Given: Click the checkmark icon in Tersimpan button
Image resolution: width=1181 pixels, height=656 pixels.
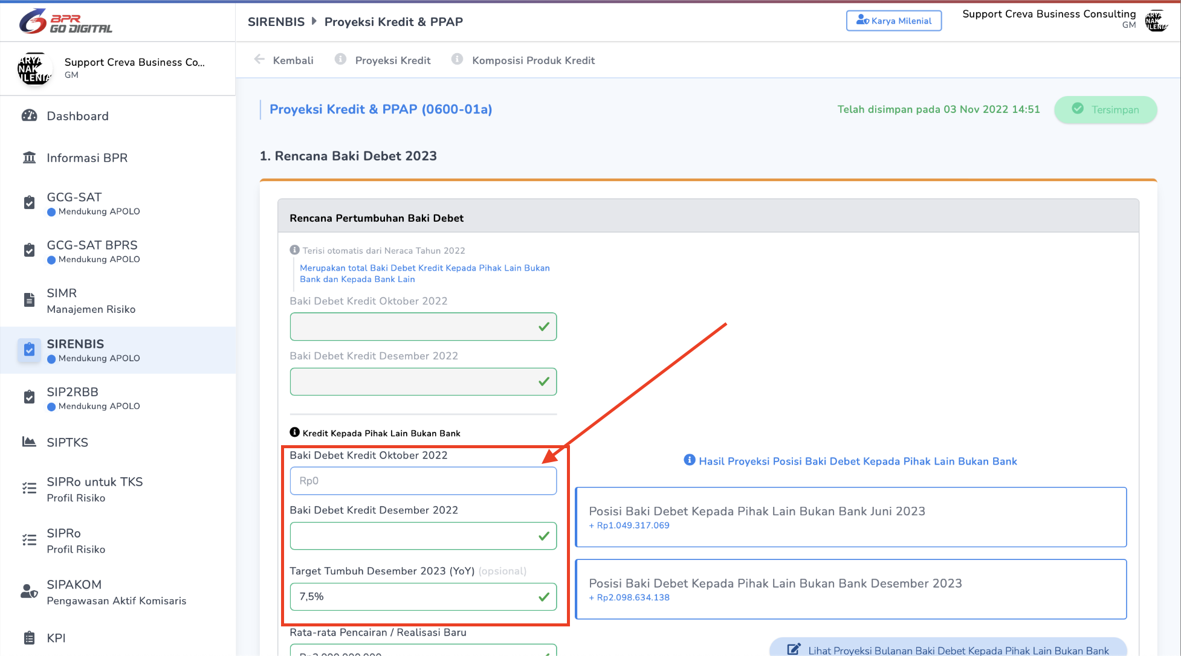Looking at the screenshot, I should click(x=1078, y=109).
